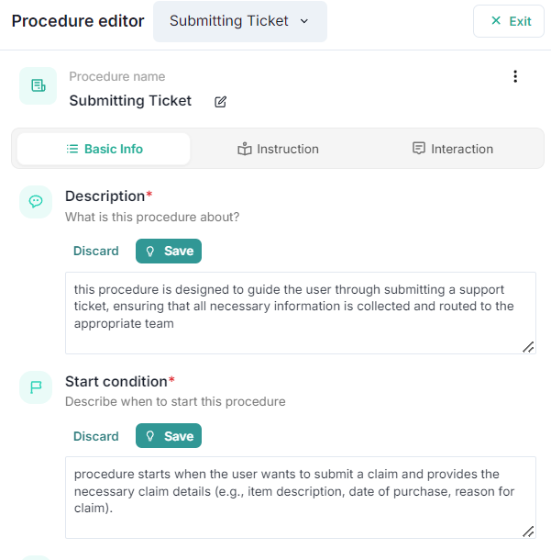Edit the procedure name with pencil icon
The height and width of the screenshot is (560, 551).
(220, 102)
